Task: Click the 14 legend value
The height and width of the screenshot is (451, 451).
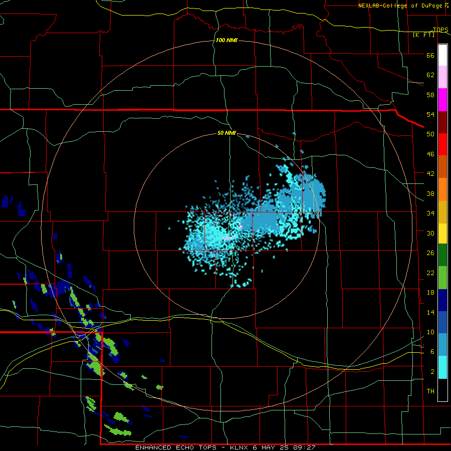Action: point(430,312)
